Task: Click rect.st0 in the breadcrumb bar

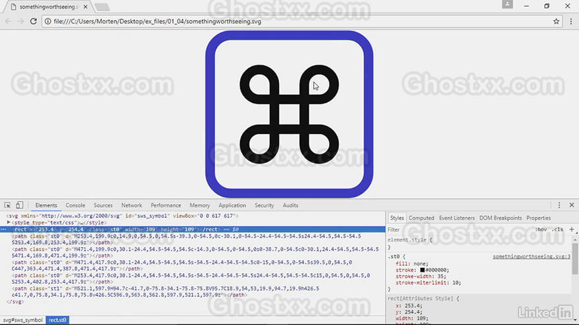Action: coord(58,320)
